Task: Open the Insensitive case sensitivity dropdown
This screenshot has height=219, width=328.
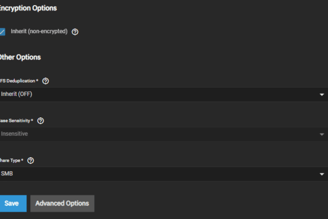Action: point(164,134)
